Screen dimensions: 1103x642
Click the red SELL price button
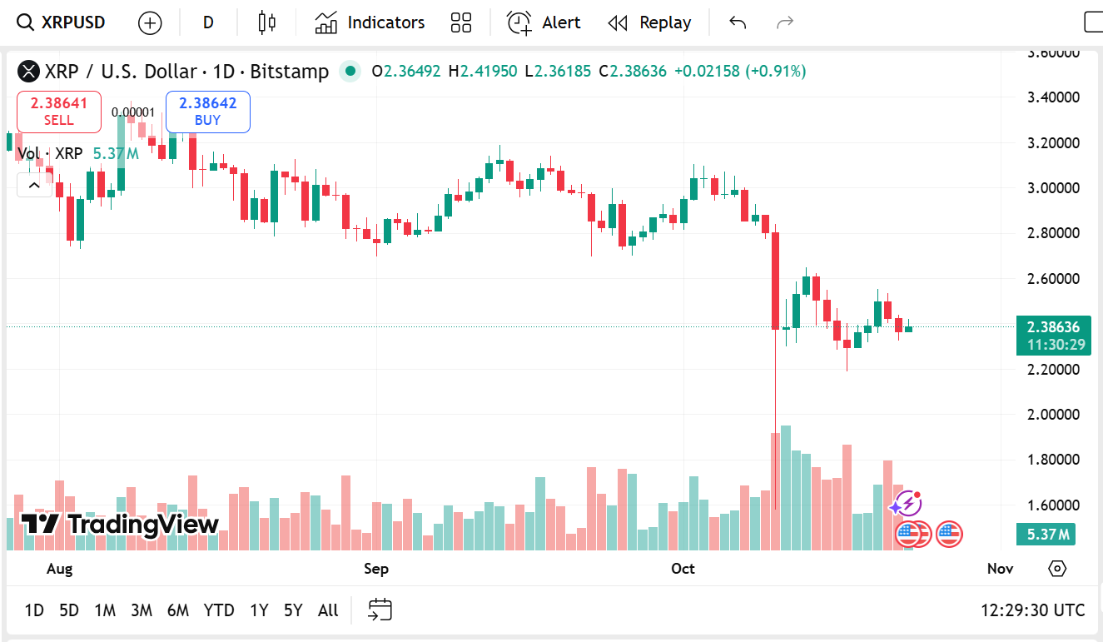tap(59, 112)
